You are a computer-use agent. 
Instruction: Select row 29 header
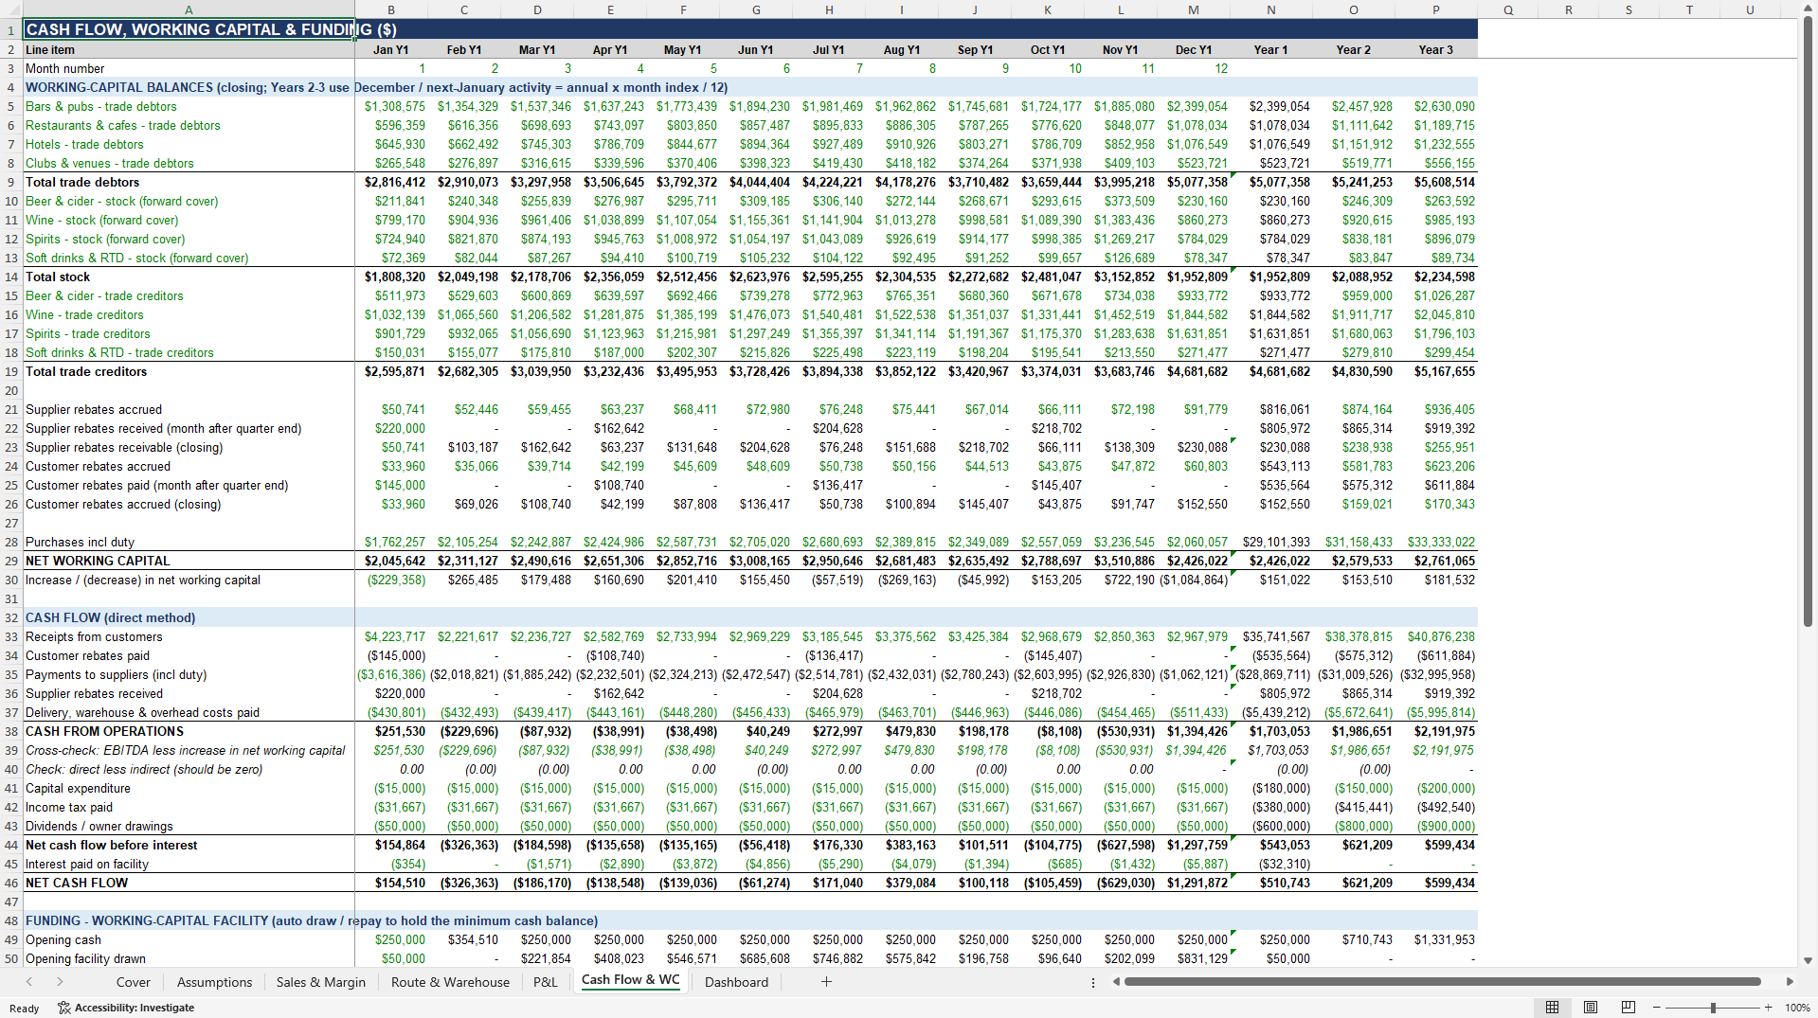[x=11, y=561]
